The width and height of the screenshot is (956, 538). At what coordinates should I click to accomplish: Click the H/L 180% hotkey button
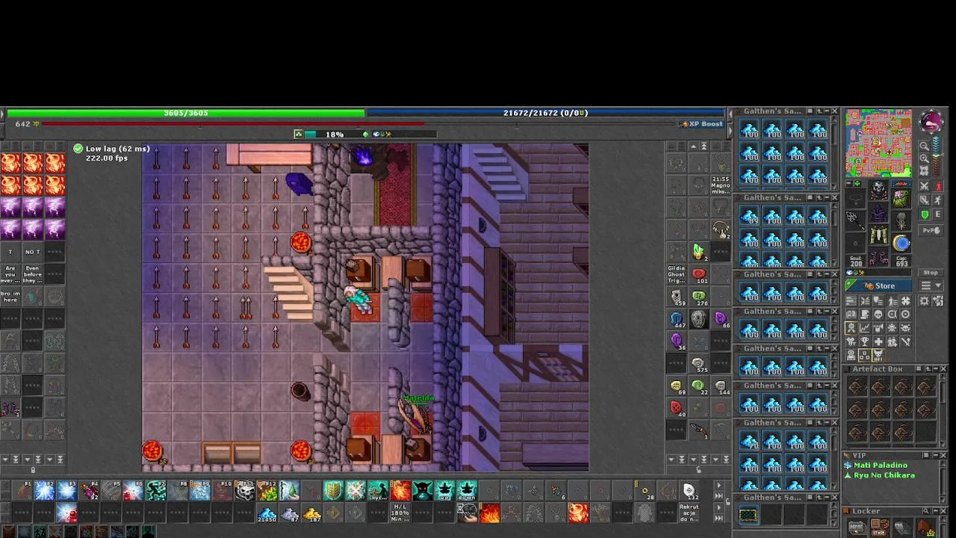click(x=400, y=513)
